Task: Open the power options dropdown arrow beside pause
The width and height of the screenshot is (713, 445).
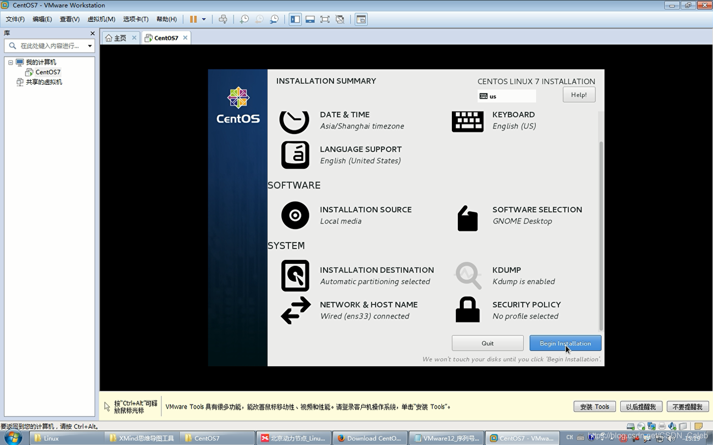Action: point(204,19)
